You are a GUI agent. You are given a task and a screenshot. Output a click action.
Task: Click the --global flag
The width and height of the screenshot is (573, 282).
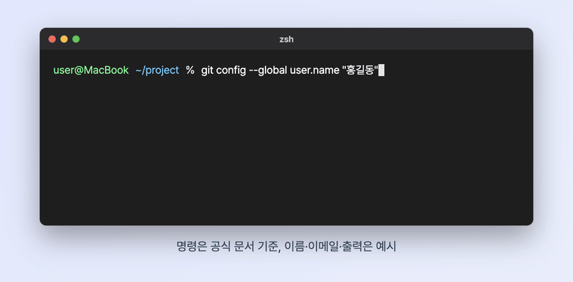coord(268,70)
